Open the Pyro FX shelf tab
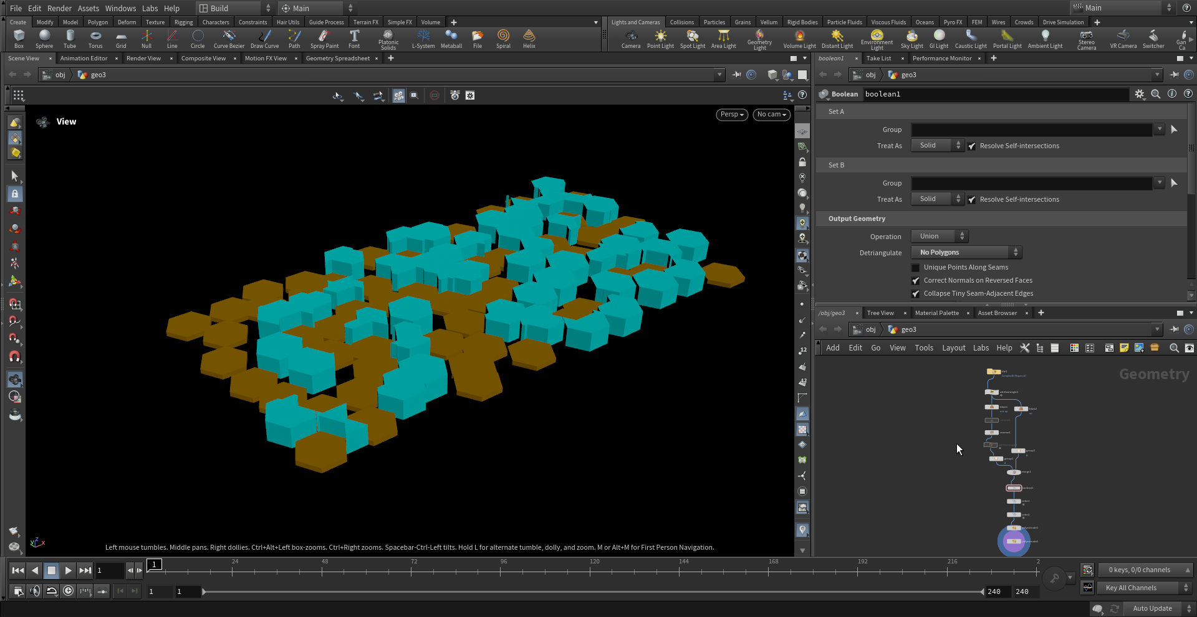 pos(953,22)
